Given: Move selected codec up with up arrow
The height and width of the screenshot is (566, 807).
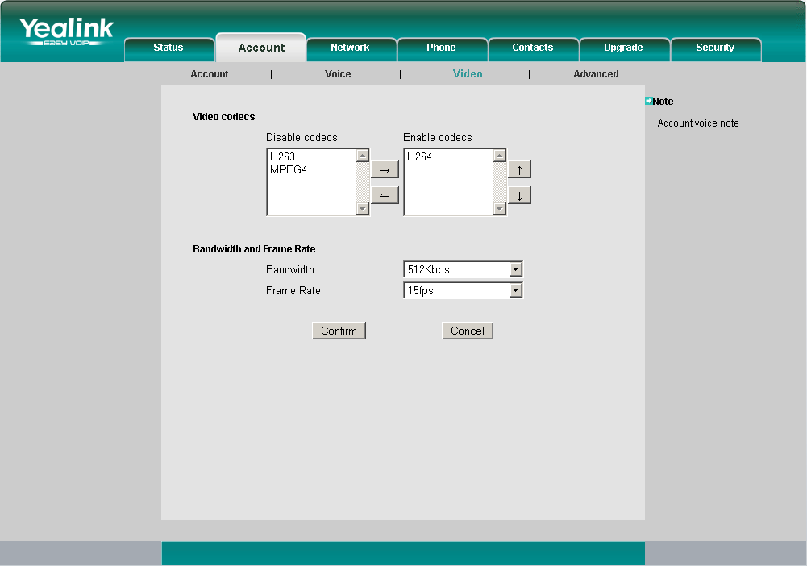Looking at the screenshot, I should [519, 170].
